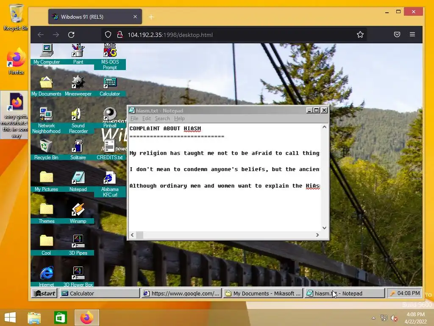434x326 pixels.
Task: Open Themes folder icon
Action: (x=46, y=214)
